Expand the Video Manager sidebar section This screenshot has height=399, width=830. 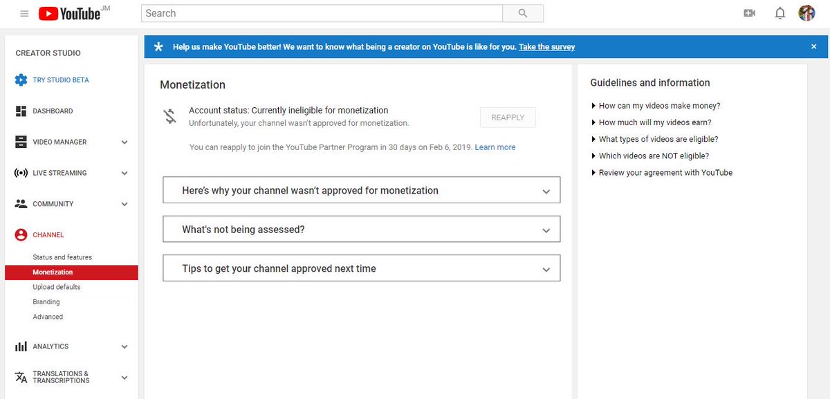click(x=124, y=142)
